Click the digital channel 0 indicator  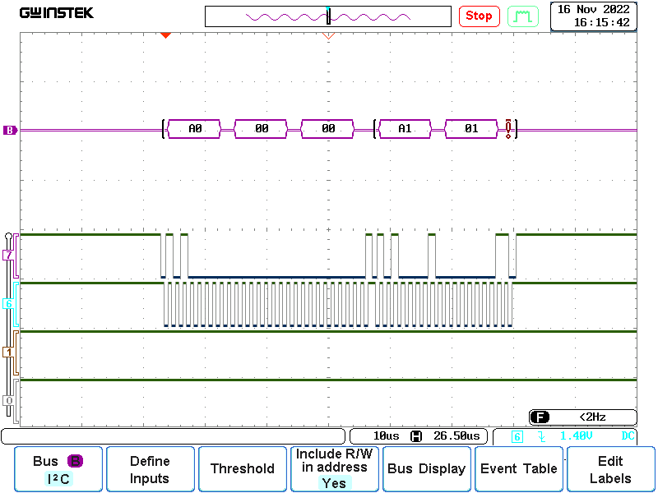coord(9,400)
